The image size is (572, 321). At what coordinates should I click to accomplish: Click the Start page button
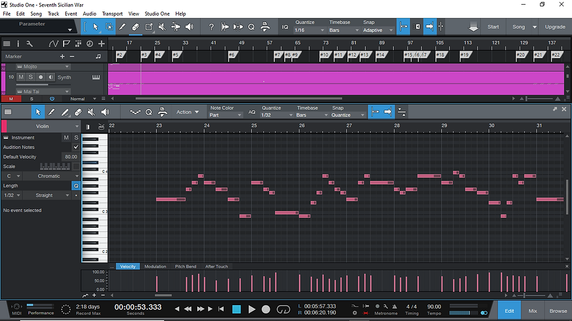(493, 27)
